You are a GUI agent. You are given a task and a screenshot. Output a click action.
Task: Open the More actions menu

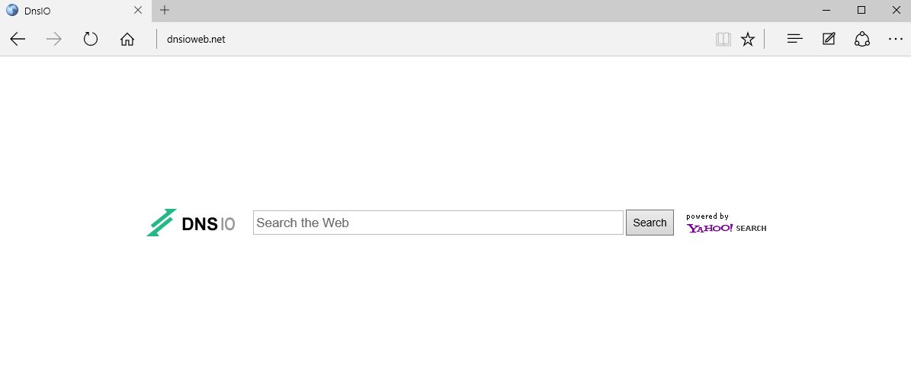click(896, 39)
